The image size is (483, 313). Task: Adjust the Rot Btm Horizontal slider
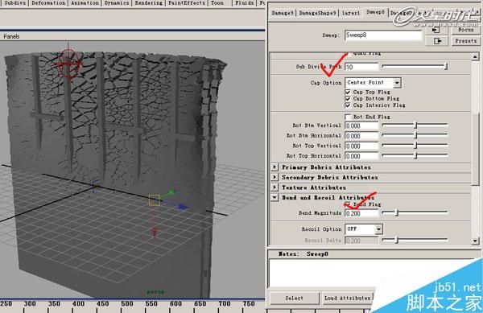click(x=415, y=135)
